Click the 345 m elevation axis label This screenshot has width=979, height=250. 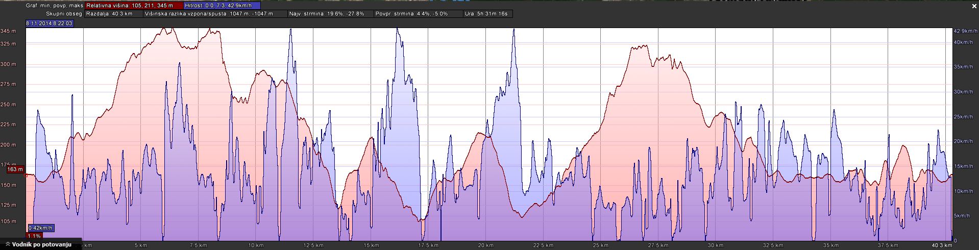coord(8,32)
